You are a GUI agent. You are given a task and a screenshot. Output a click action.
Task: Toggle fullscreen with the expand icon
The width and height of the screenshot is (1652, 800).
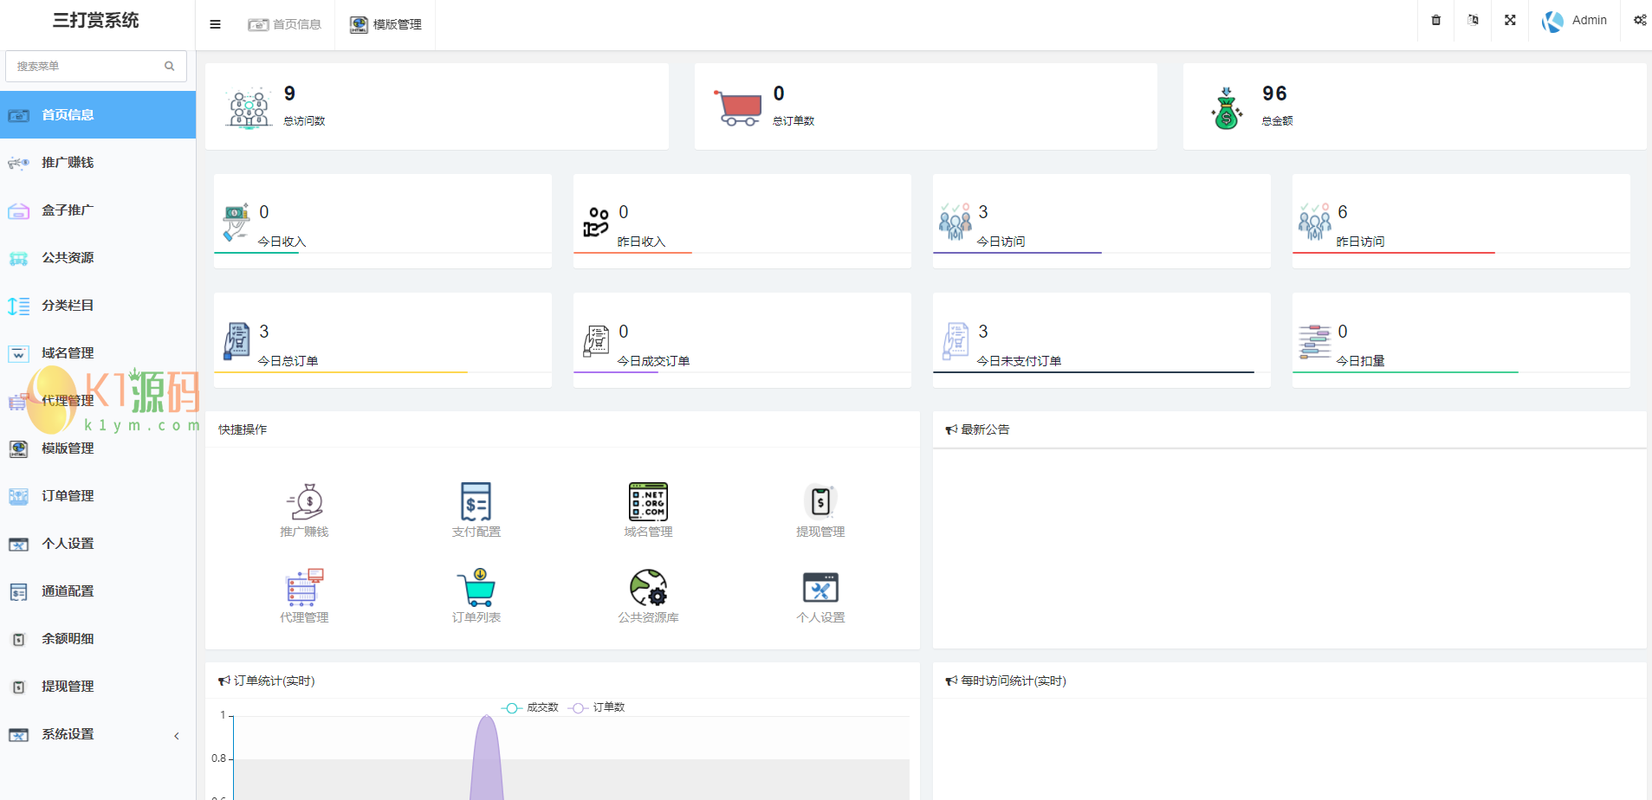[1510, 20]
